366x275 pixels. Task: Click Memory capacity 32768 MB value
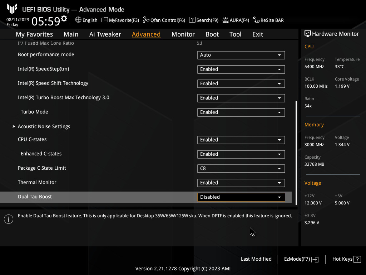coord(314,164)
